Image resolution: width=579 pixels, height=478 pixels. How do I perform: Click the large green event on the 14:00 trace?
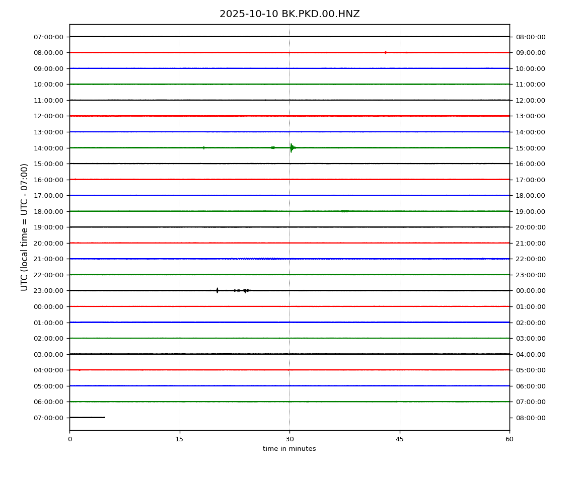point(292,147)
